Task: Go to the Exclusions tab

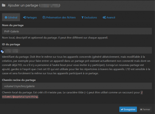Action: tap(89, 18)
